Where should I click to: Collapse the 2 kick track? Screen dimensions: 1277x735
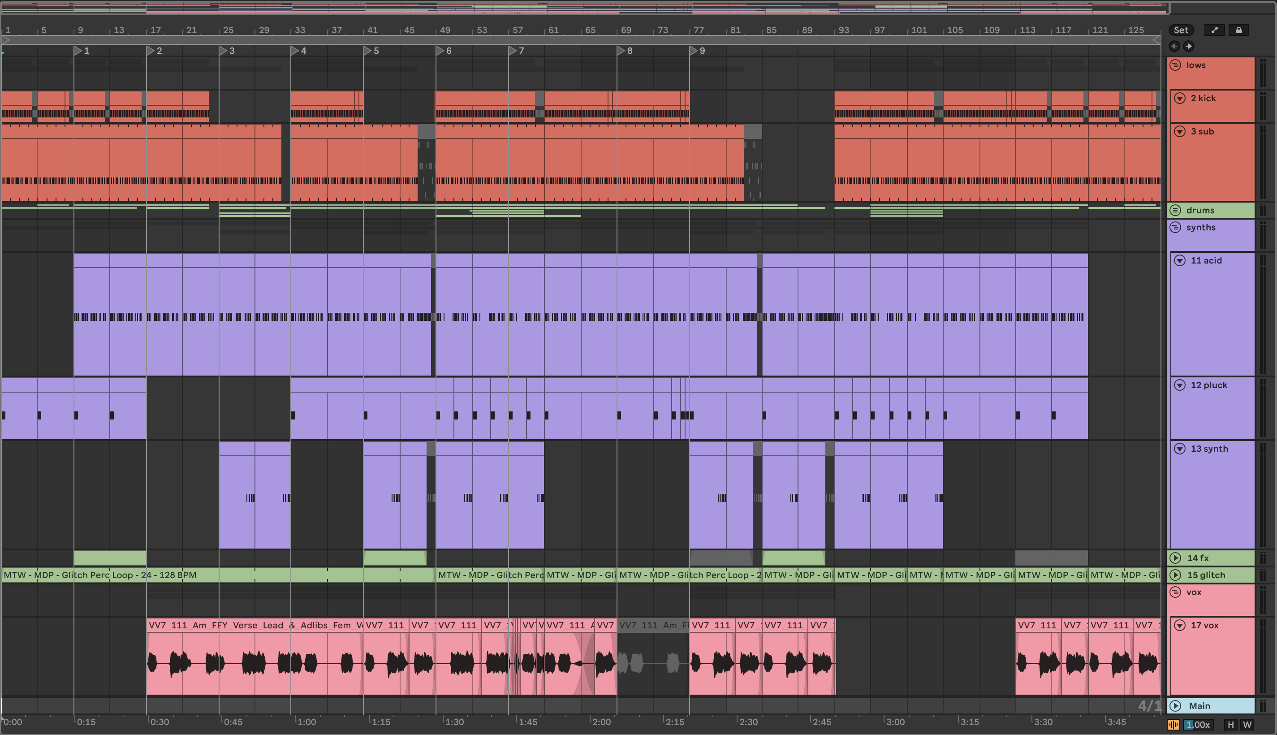tap(1180, 99)
